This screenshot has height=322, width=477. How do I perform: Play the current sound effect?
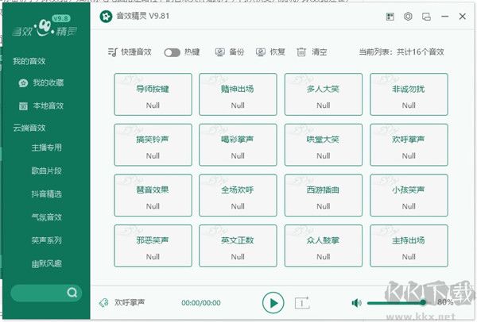pyautogui.click(x=273, y=303)
